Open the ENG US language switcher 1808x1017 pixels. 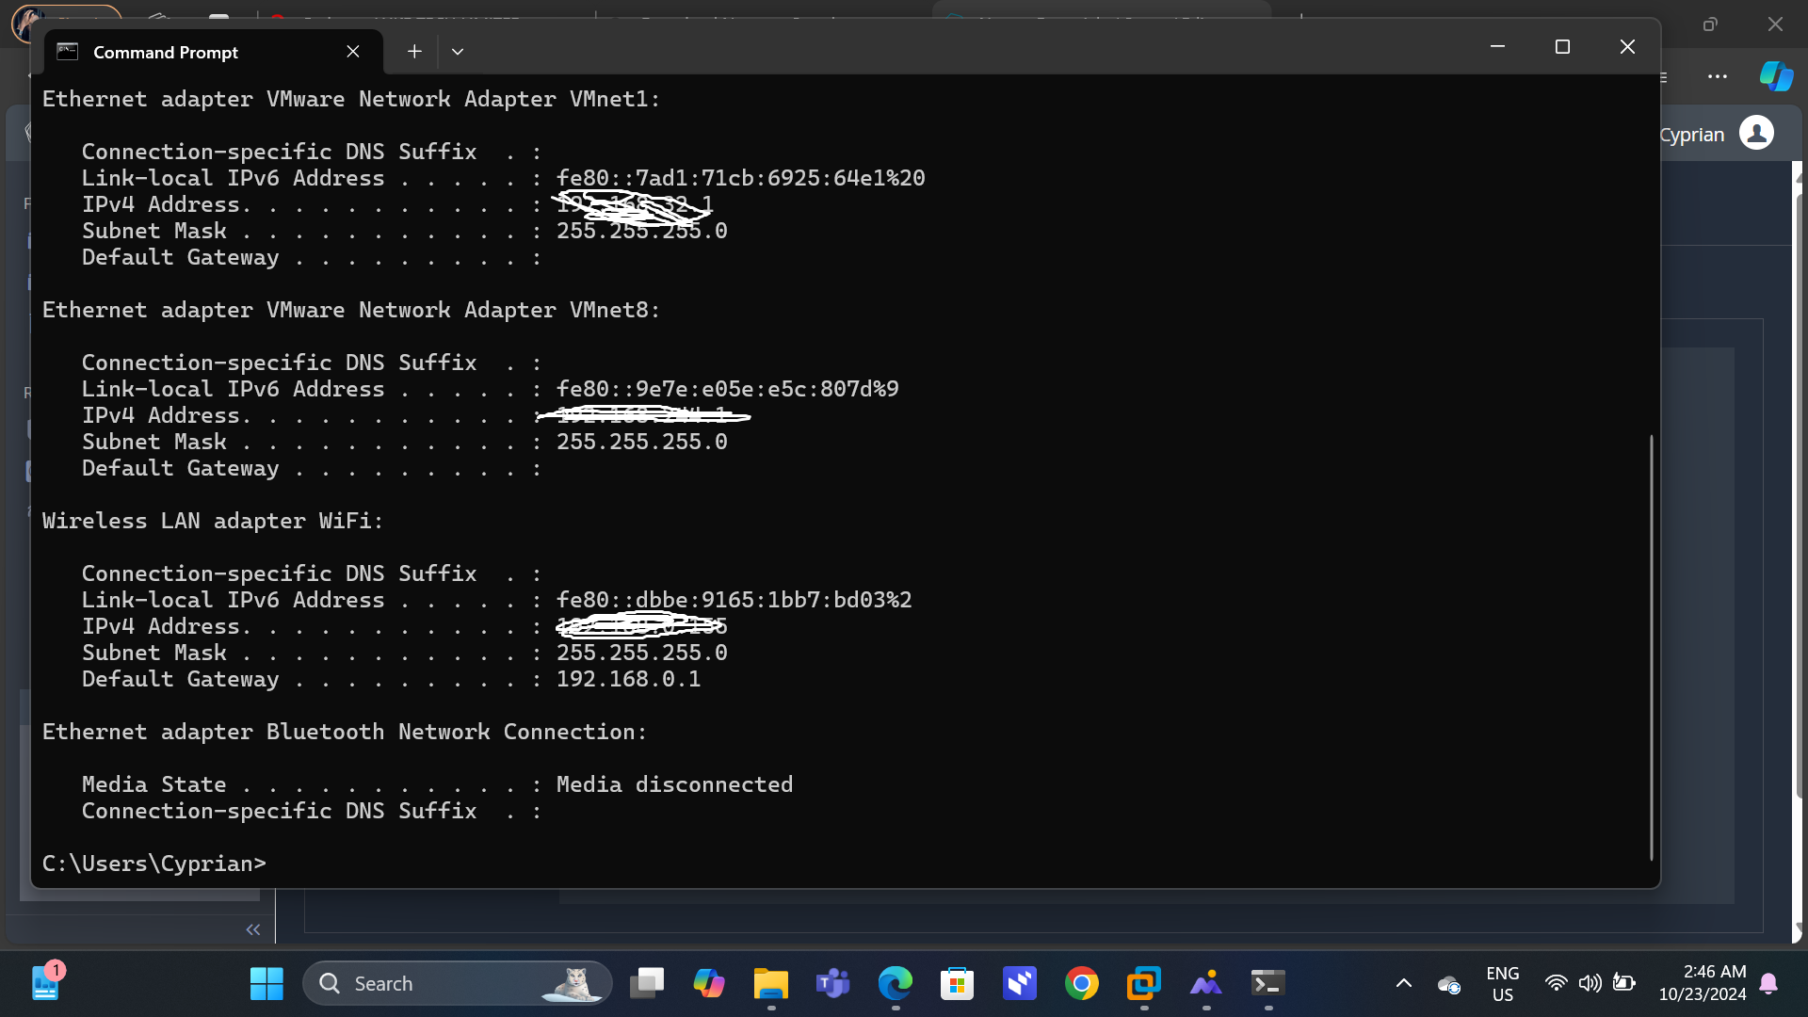pos(1502,984)
